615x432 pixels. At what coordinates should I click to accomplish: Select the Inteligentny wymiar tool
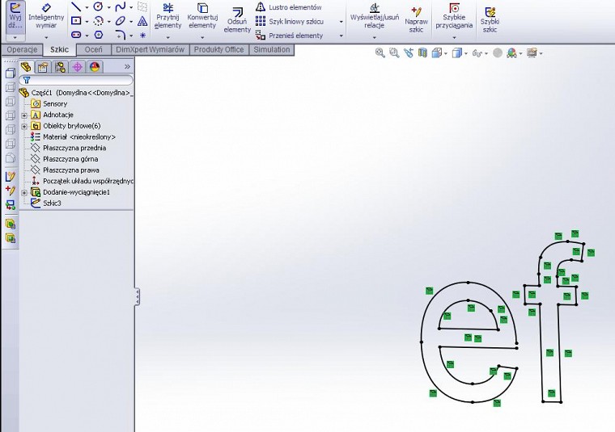46,15
